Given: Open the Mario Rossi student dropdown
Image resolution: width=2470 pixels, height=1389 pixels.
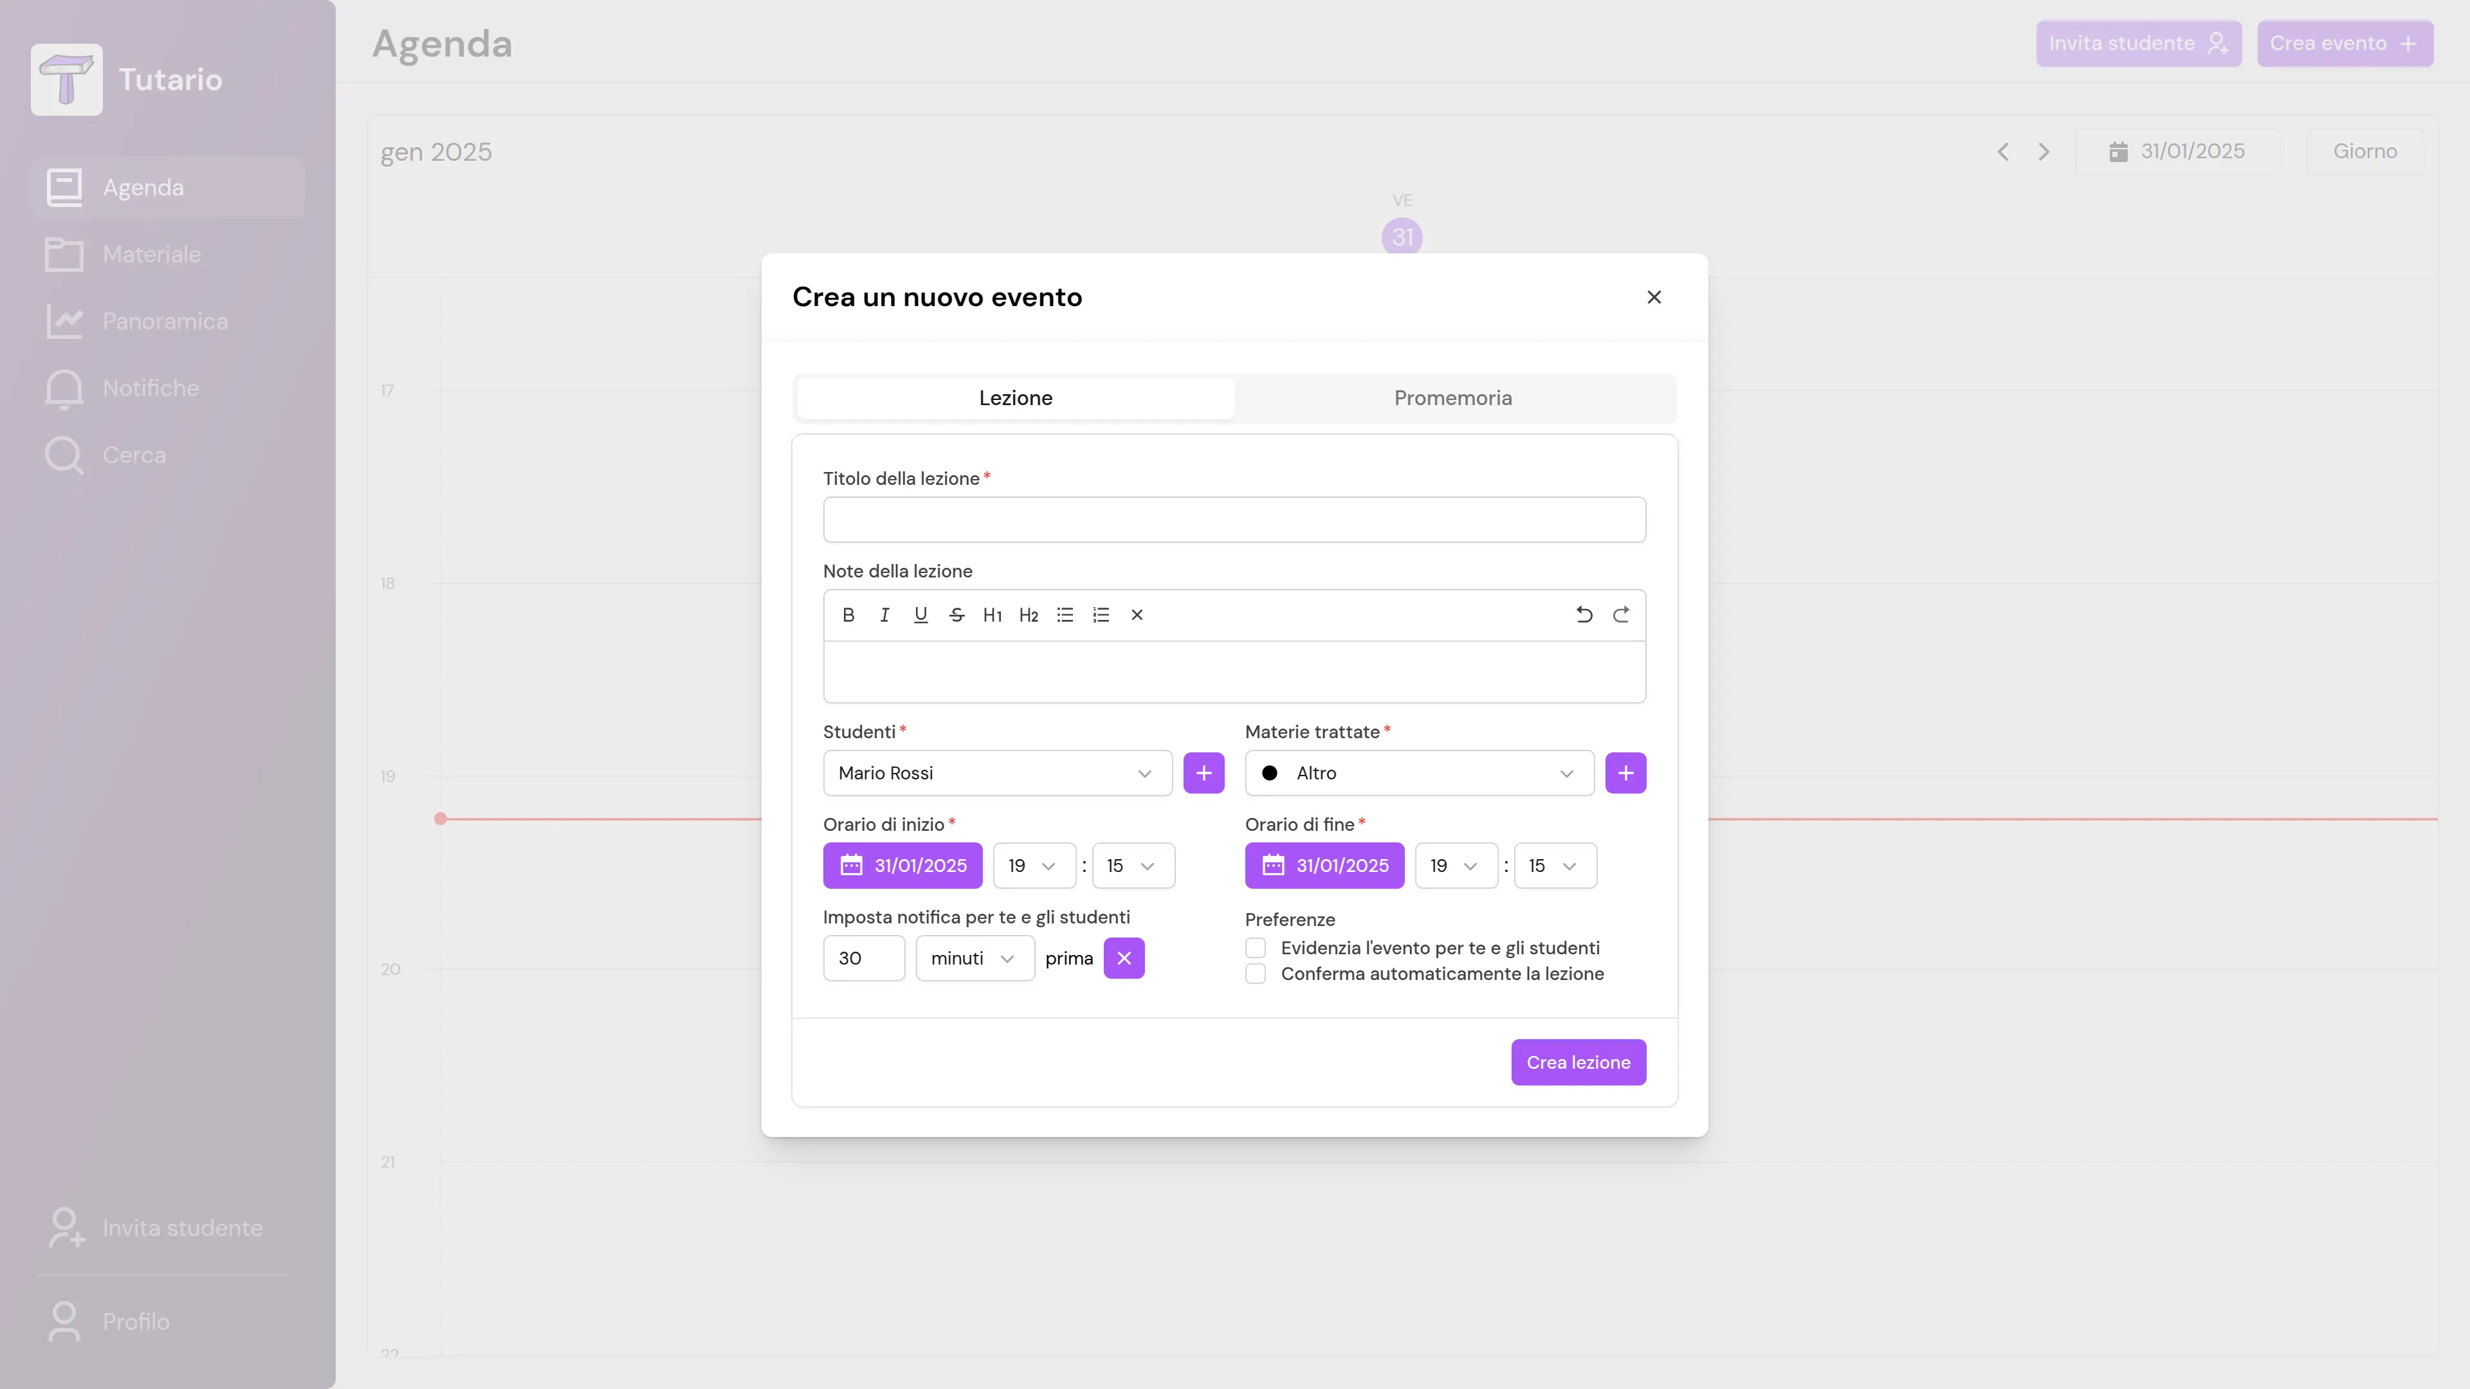Looking at the screenshot, I should click(x=997, y=772).
